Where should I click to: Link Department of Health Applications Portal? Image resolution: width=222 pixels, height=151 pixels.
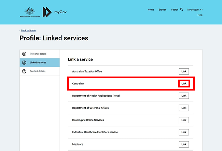click(x=184, y=96)
